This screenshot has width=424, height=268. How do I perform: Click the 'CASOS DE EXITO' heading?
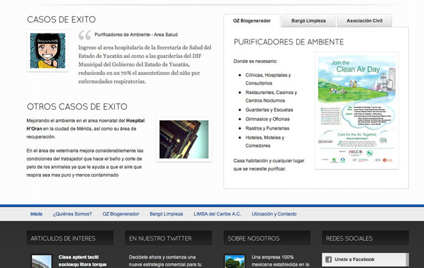coord(61,20)
